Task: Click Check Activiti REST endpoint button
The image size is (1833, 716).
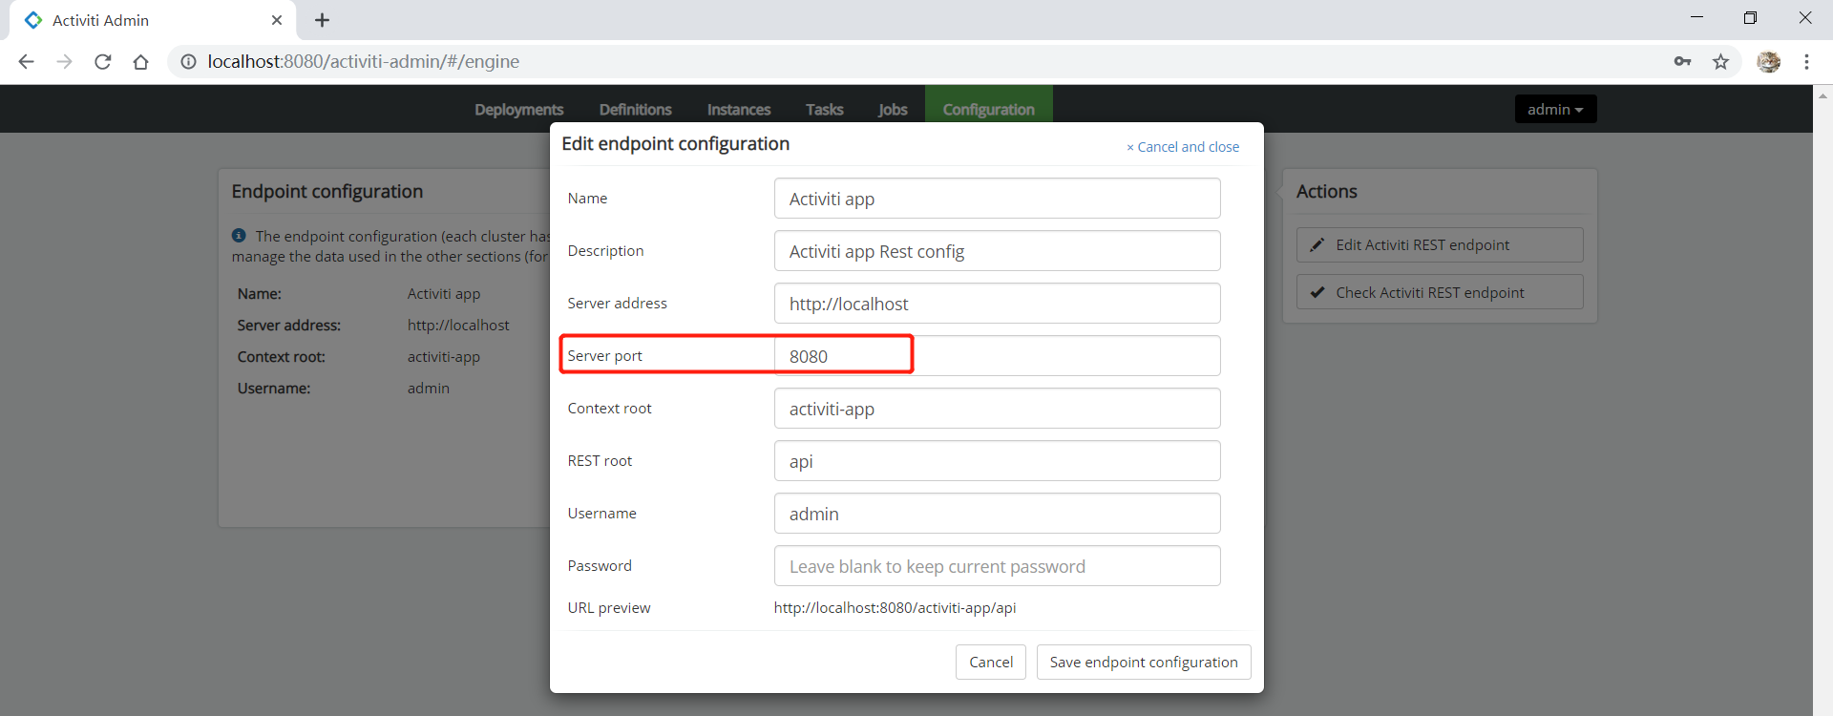Action: [x=1440, y=292]
